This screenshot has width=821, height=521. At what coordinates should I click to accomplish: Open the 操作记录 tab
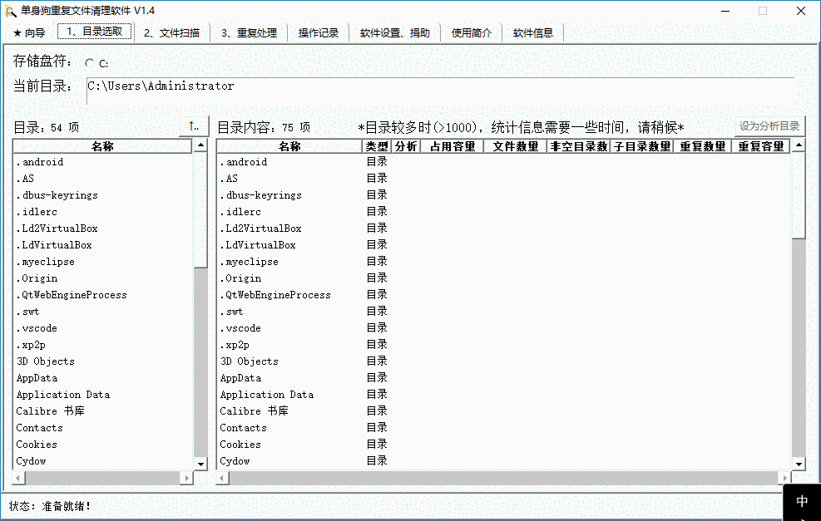(x=319, y=33)
